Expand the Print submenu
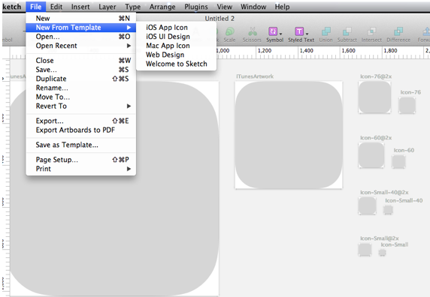The height and width of the screenshot is (297, 430). 129,169
